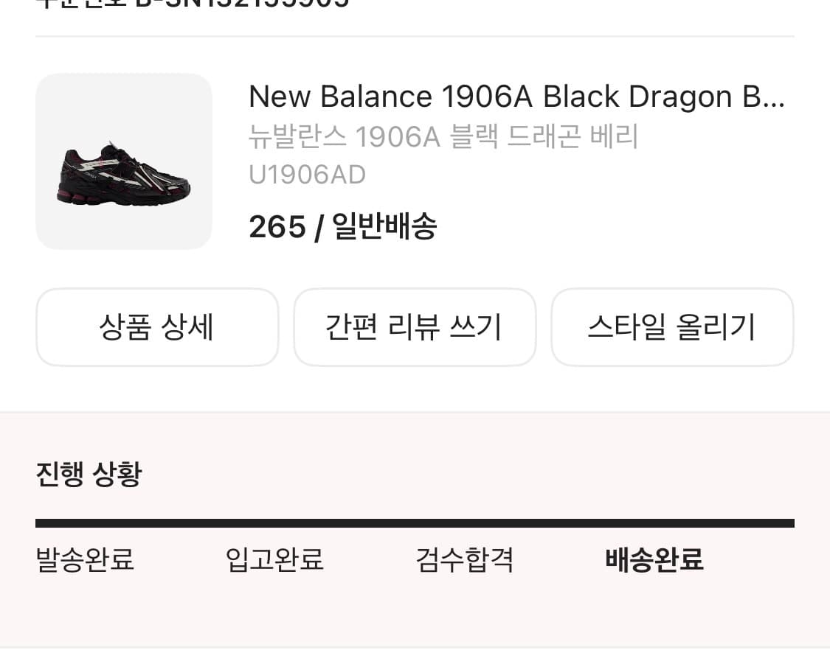Tap the 일반배송 shipping label
The width and height of the screenshot is (830, 650).
pos(384,226)
